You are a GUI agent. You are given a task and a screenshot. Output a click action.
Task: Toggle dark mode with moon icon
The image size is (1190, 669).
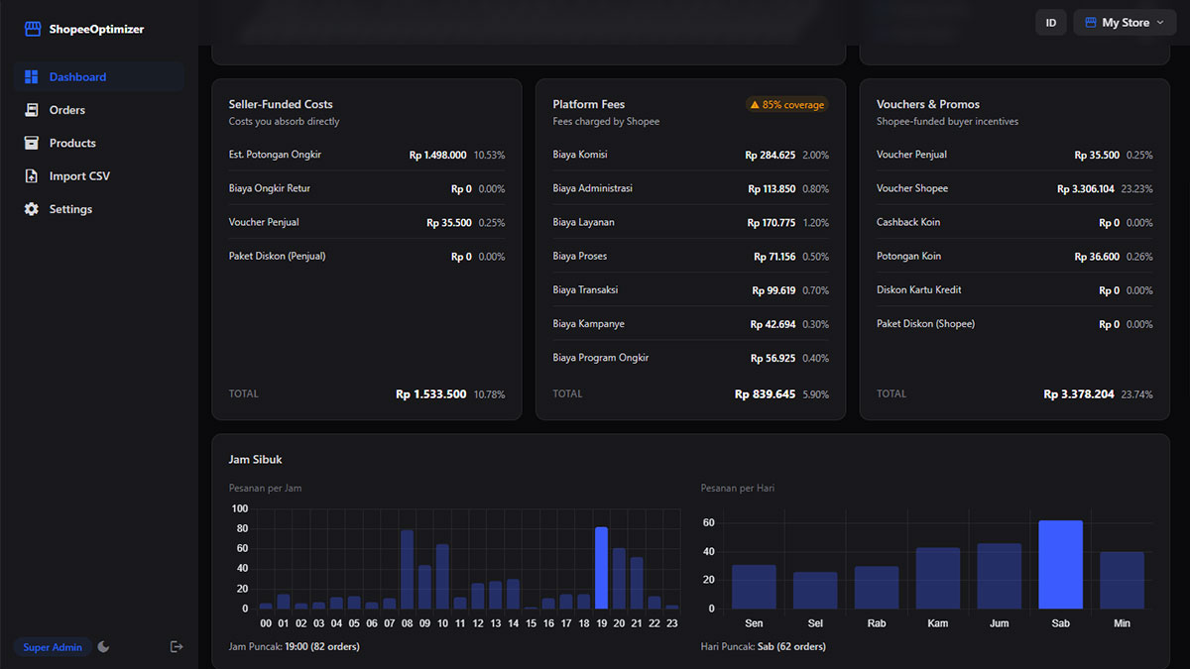(x=103, y=647)
